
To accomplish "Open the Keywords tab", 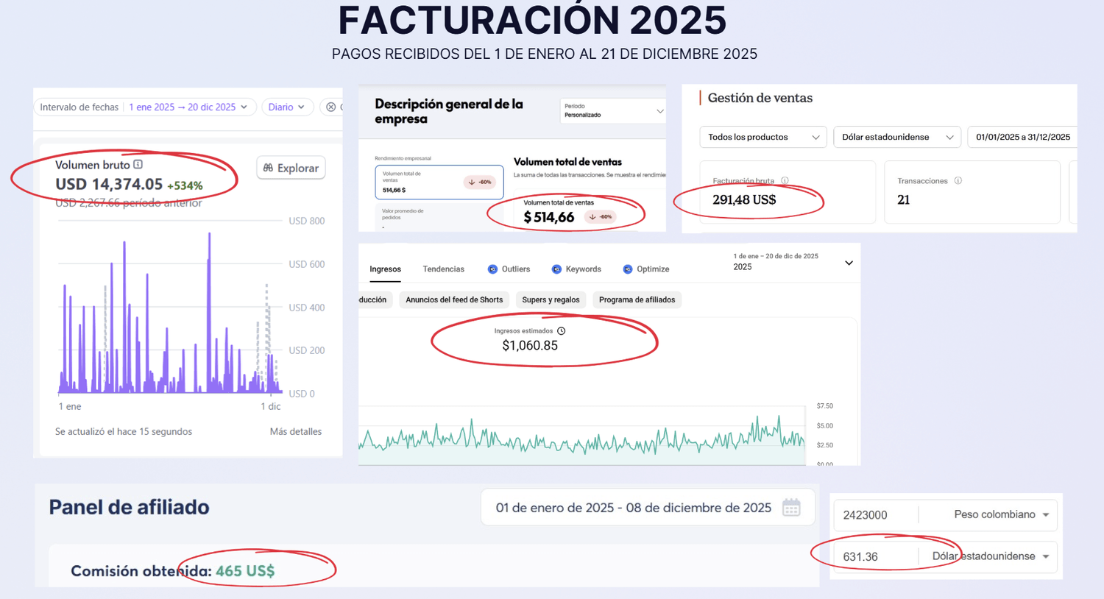I will pos(576,269).
